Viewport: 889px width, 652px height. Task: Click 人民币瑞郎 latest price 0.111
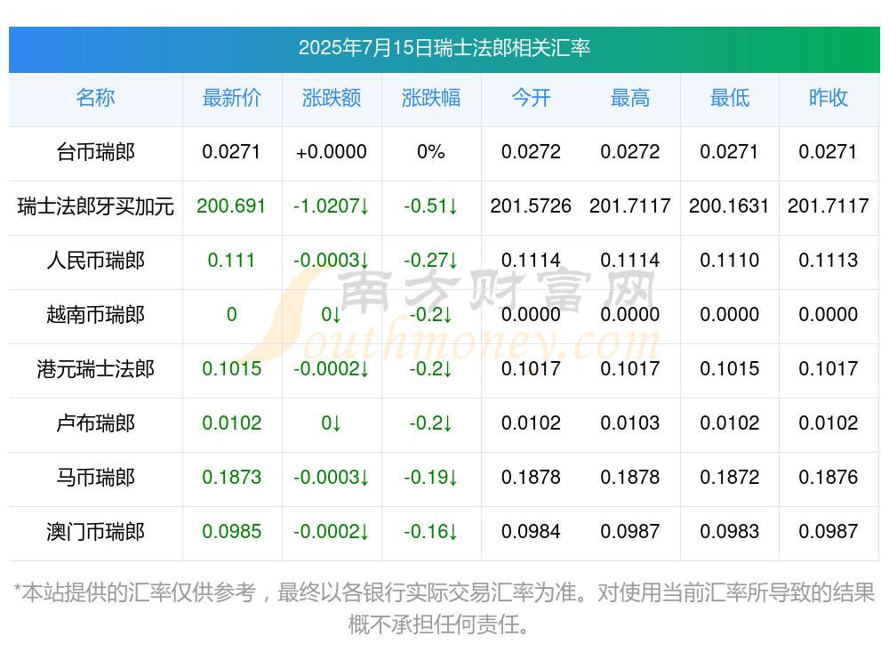(x=231, y=261)
